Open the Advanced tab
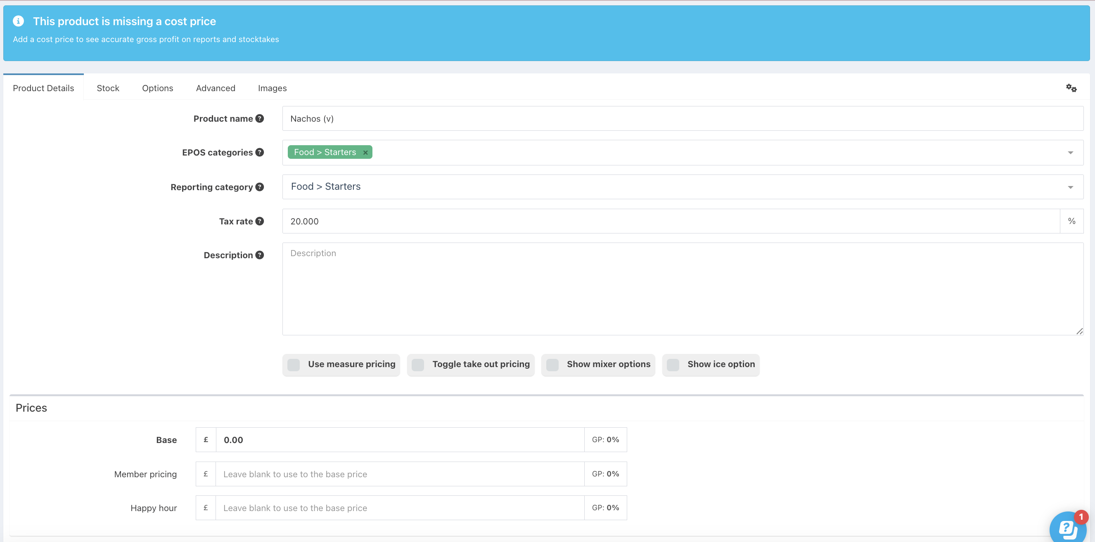The height and width of the screenshot is (542, 1095). 216,88
